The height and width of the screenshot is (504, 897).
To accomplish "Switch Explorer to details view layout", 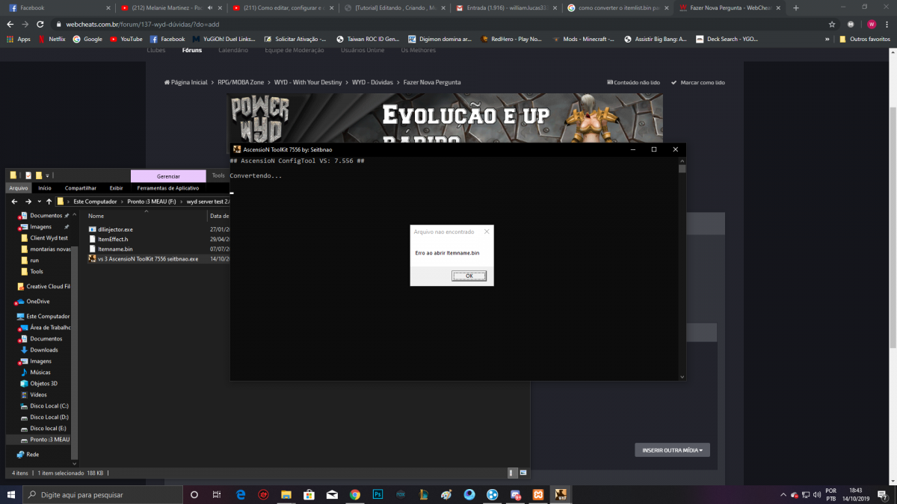I will [x=512, y=473].
